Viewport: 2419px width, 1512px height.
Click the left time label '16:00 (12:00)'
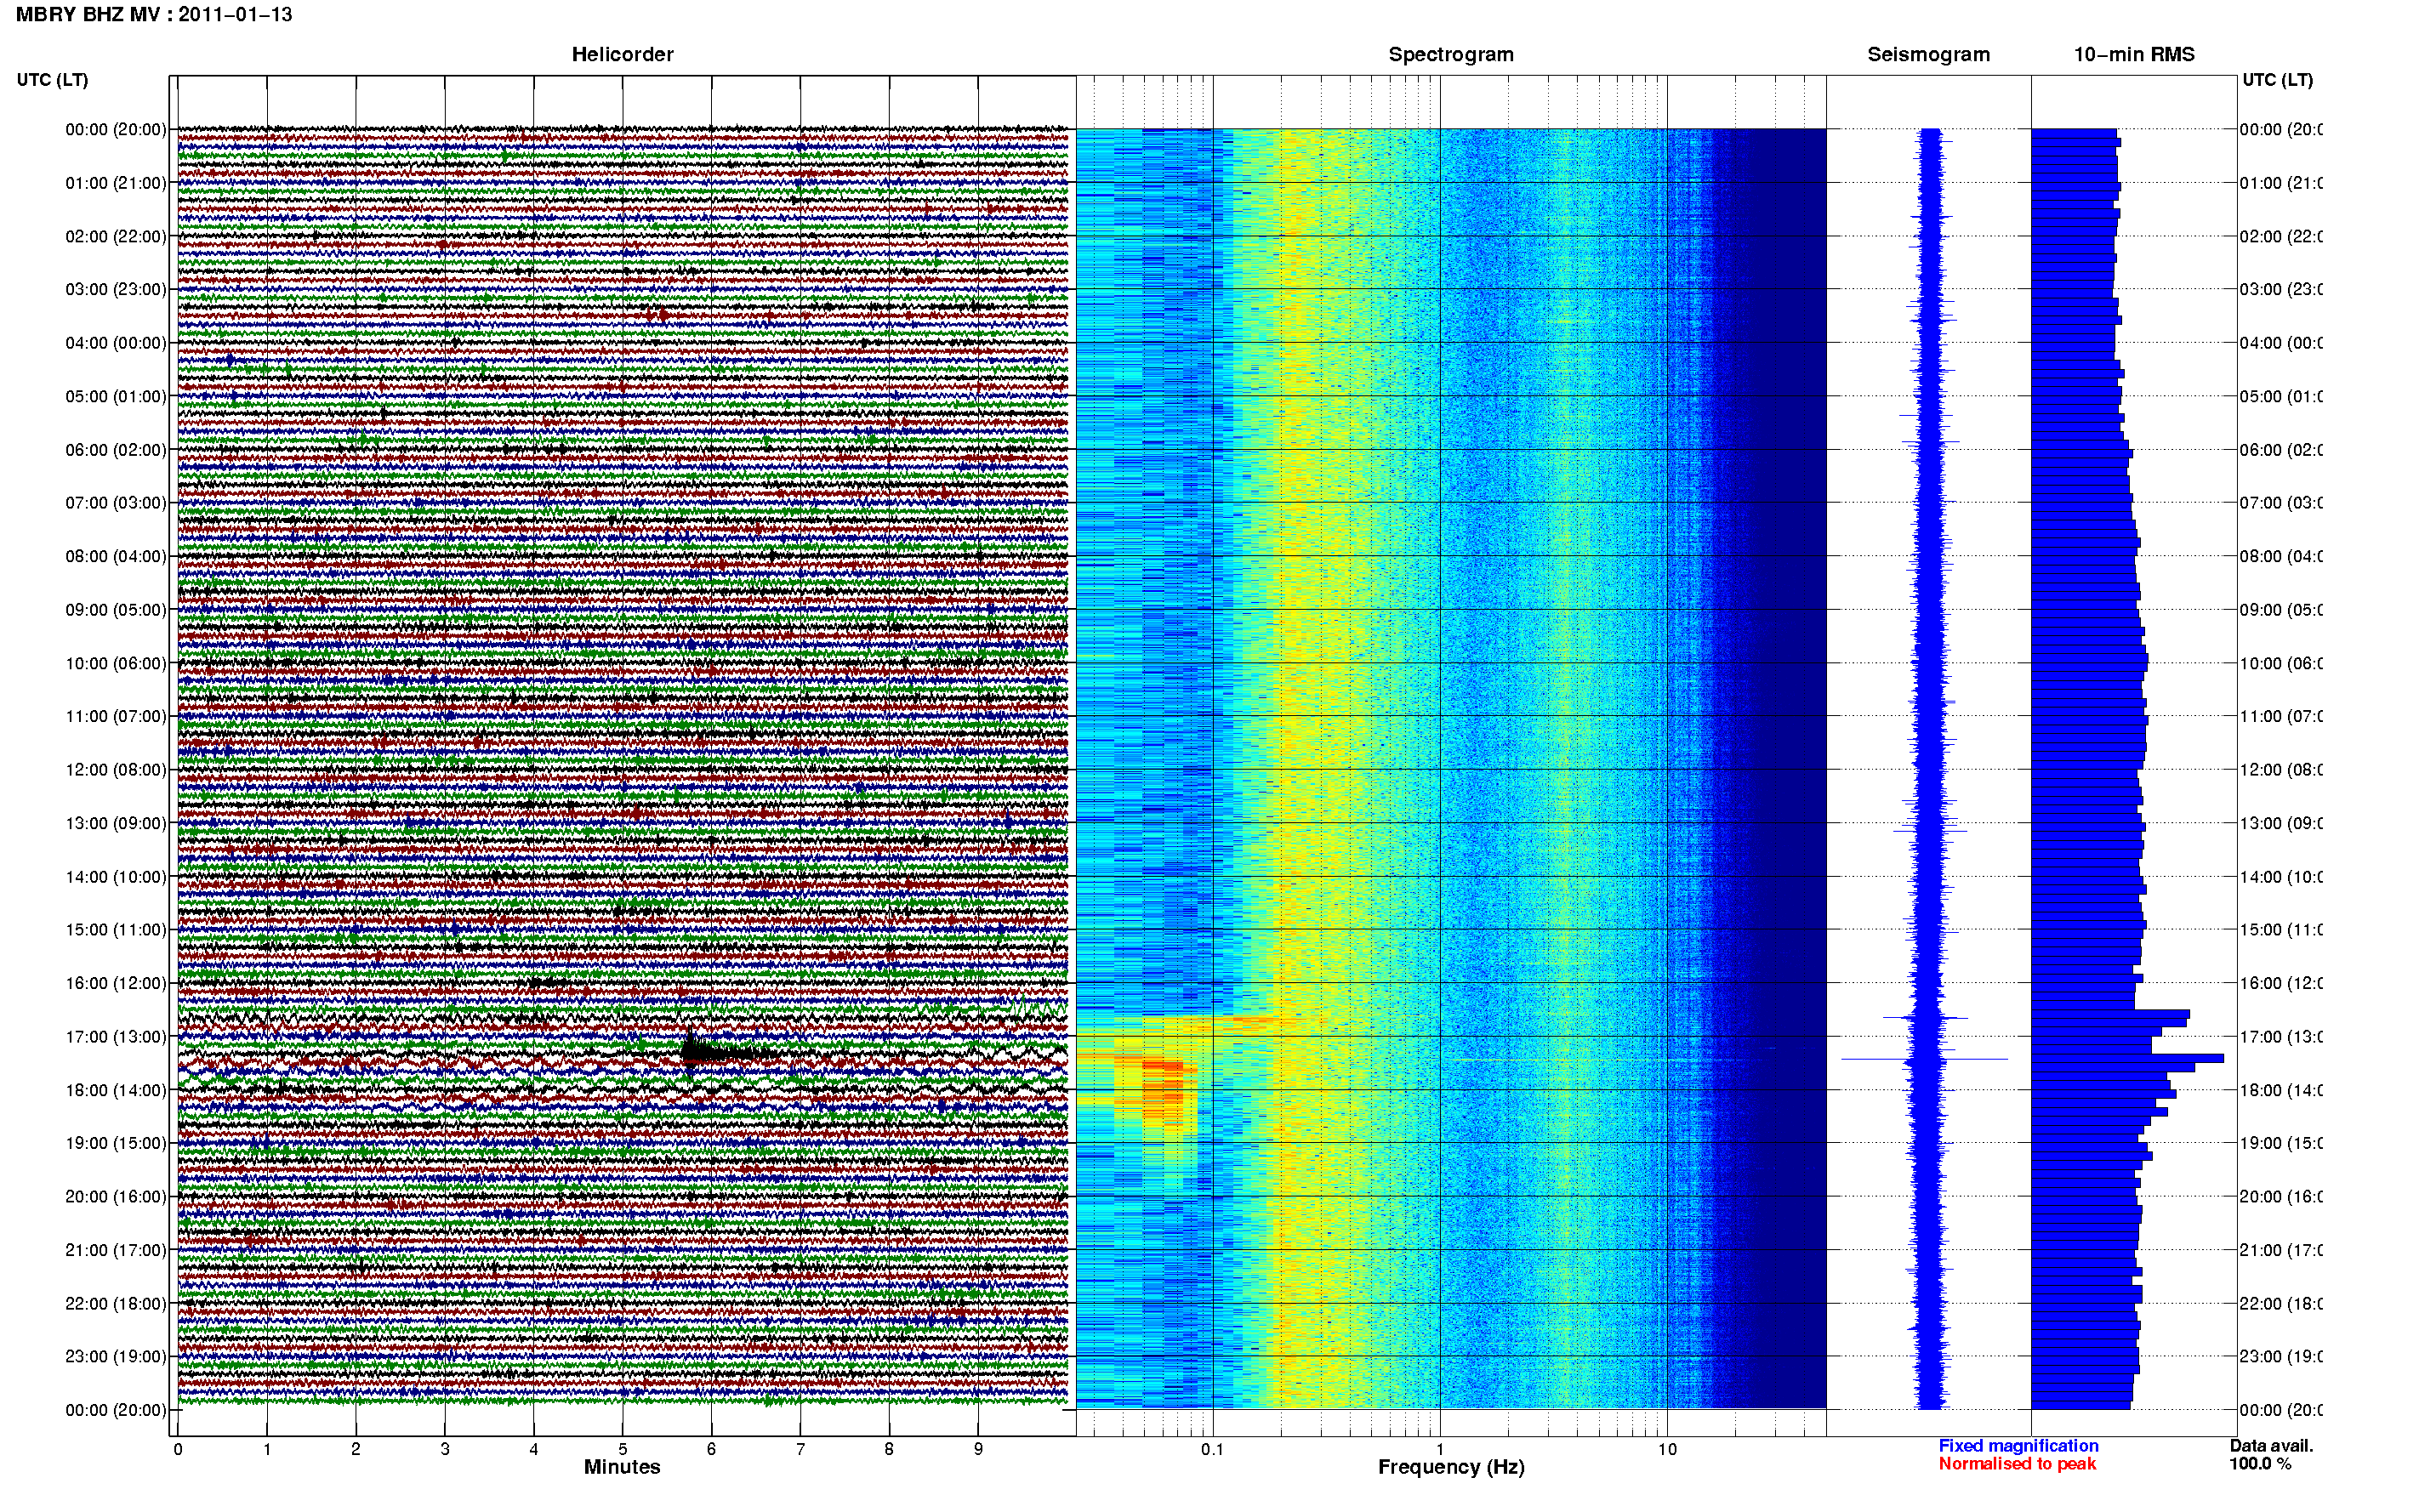pyautogui.click(x=116, y=983)
